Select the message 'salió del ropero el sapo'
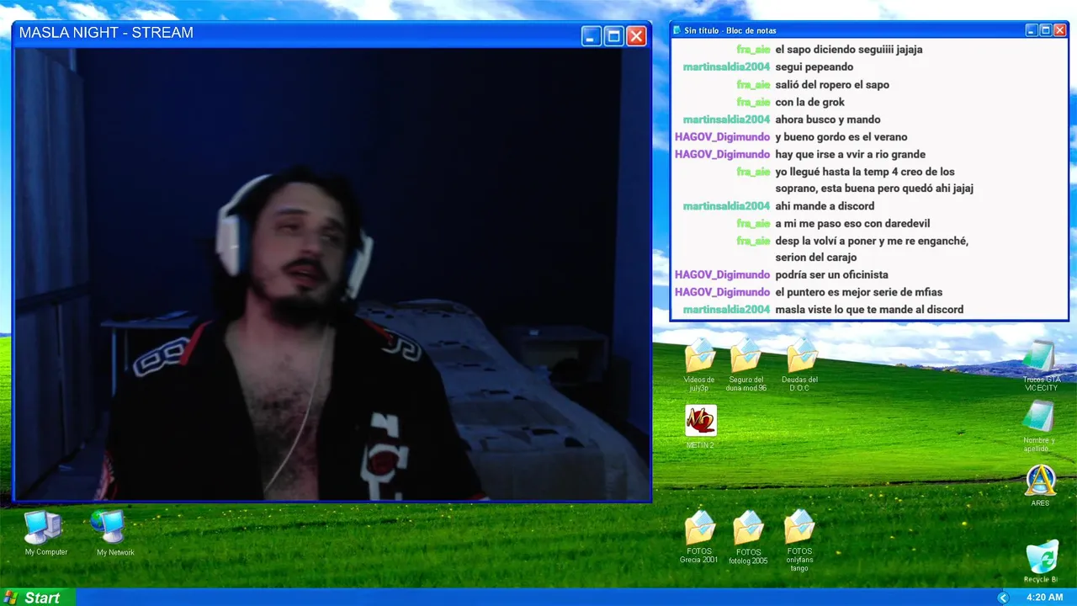The image size is (1077, 606). coord(832,85)
